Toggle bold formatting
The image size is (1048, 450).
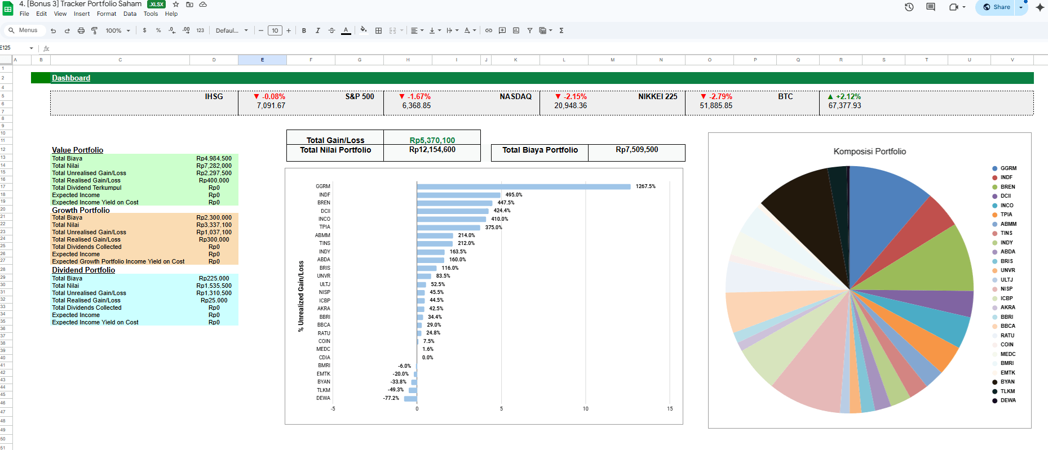[x=304, y=30]
